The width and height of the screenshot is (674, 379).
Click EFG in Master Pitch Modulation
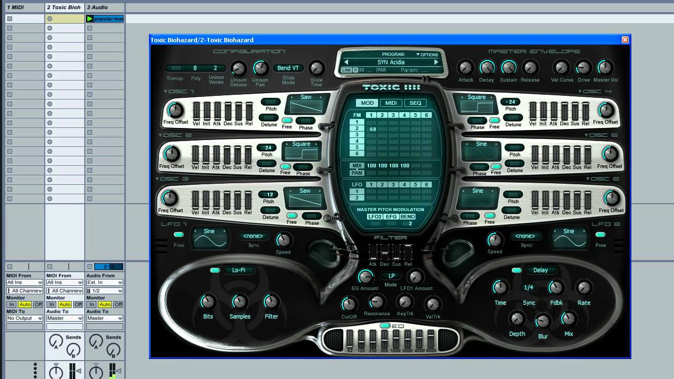pyautogui.click(x=391, y=217)
